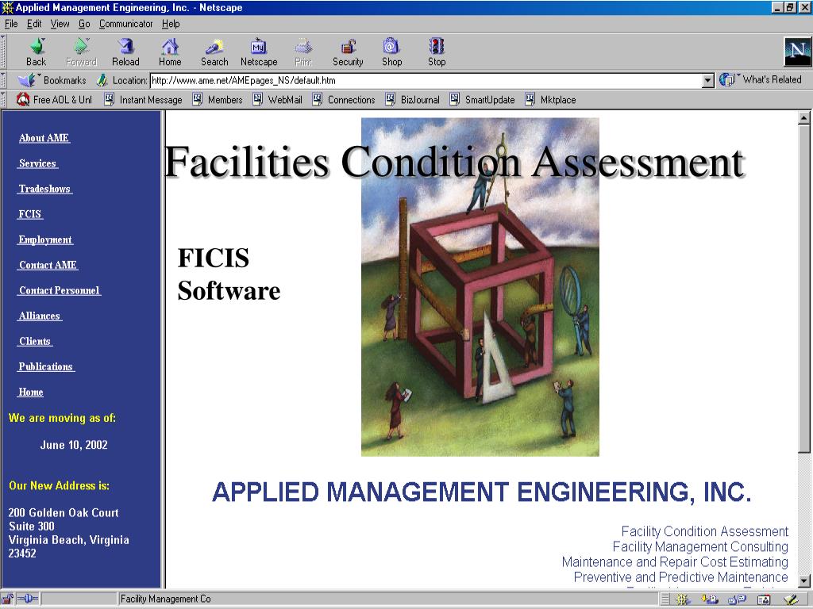Image resolution: width=813 pixels, height=609 pixels.
Task: Click the Shop toolbar icon
Action: [x=391, y=47]
